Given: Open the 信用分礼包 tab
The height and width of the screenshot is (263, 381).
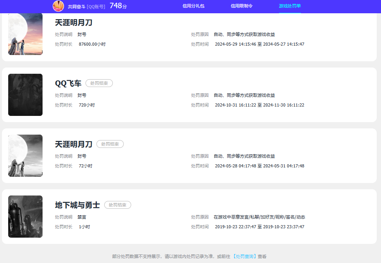Looking at the screenshot, I should [193, 6].
